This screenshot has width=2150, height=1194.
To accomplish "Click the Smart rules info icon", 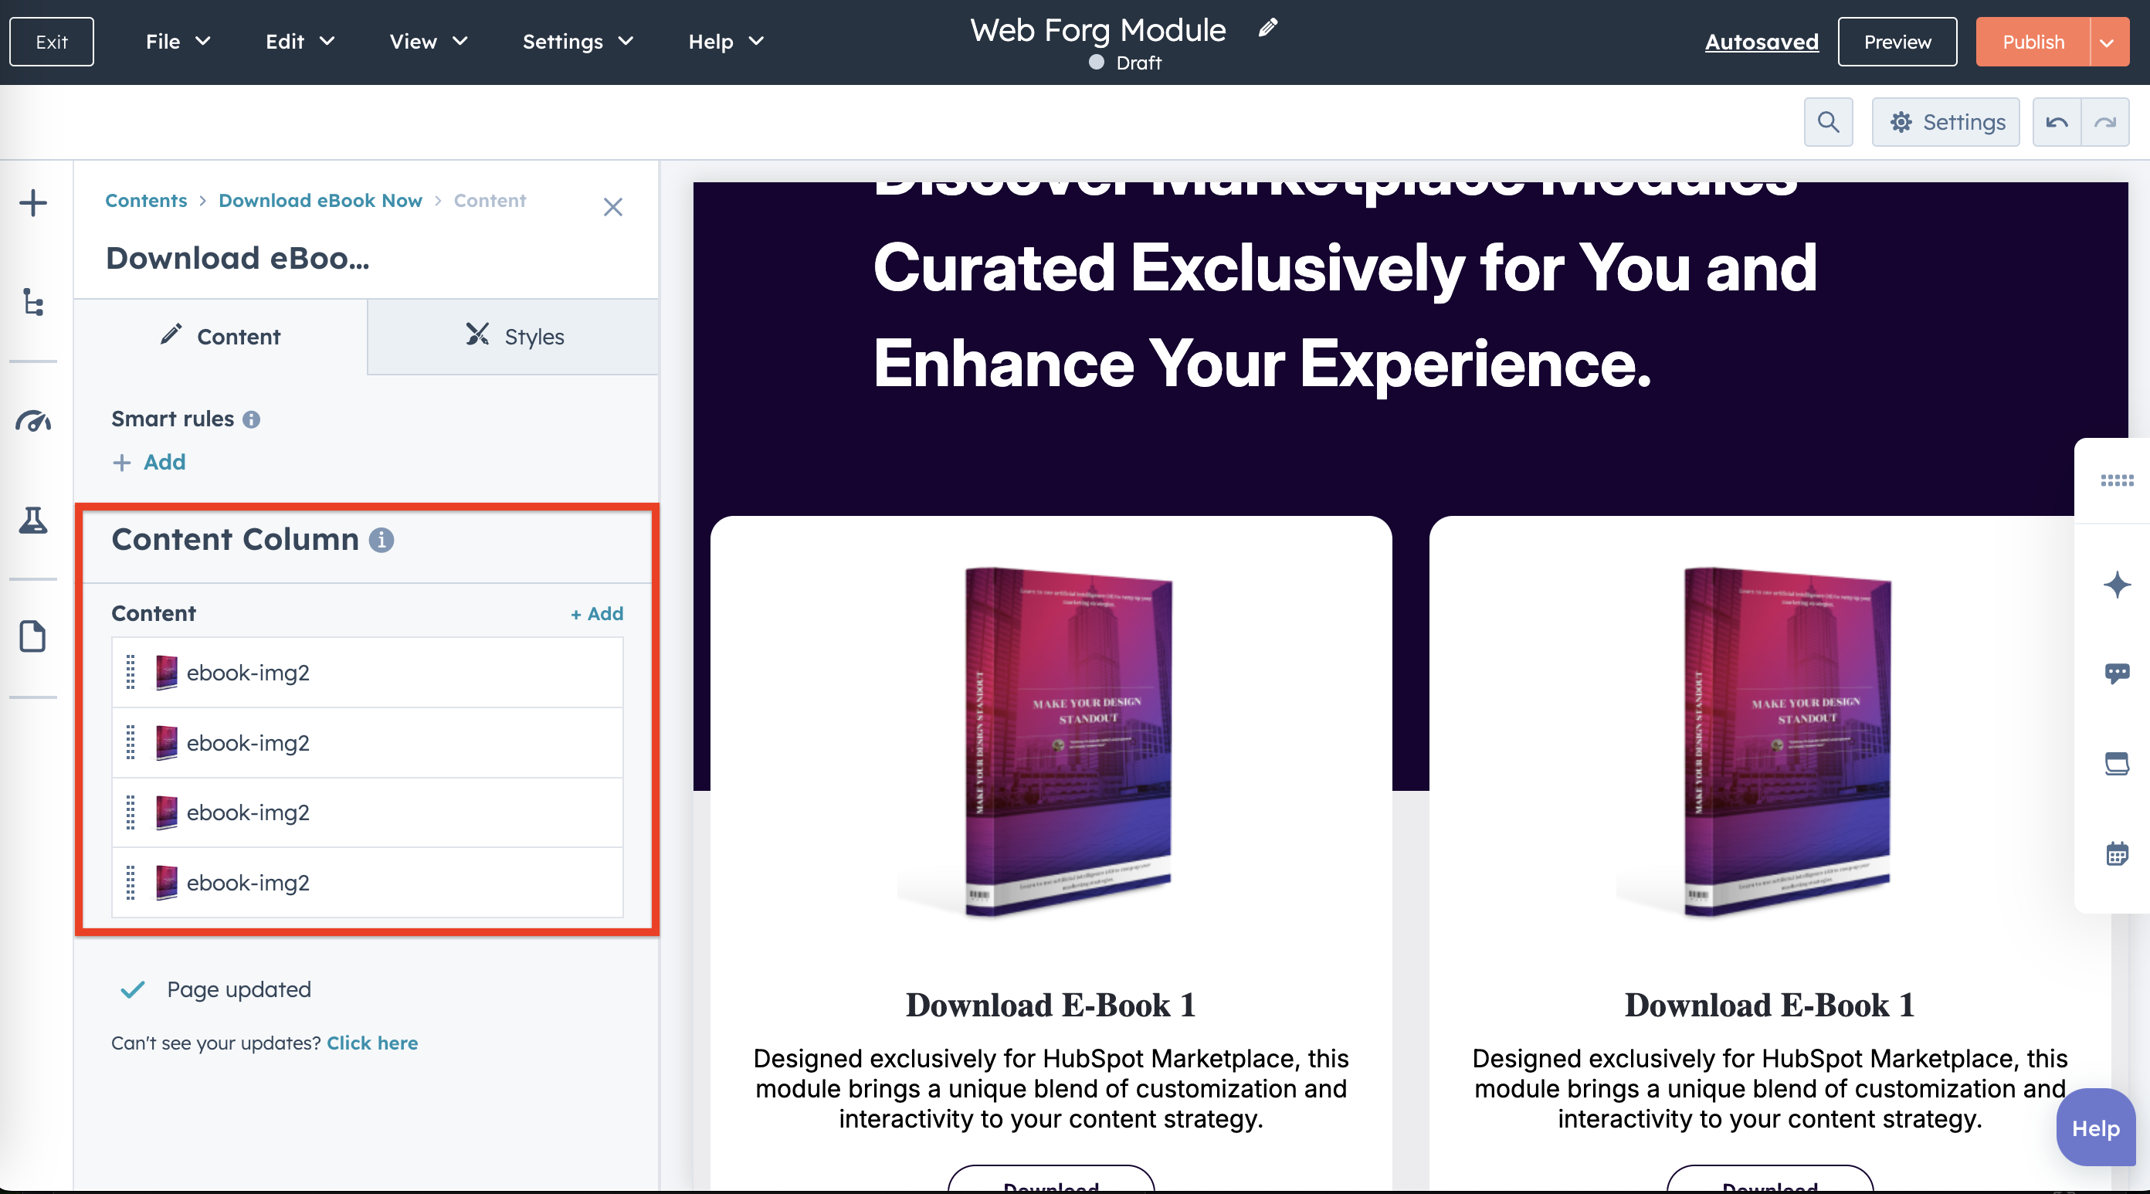I will point(251,419).
